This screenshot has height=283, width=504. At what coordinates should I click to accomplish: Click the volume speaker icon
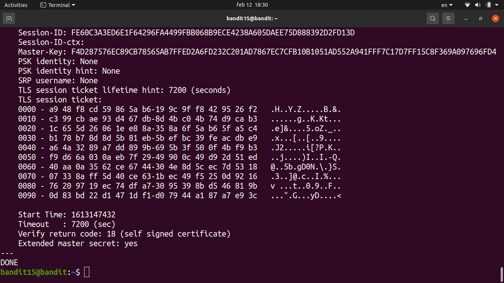(478, 5)
